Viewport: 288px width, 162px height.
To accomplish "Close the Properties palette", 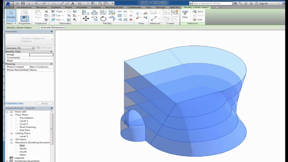I will pyautogui.click(x=52, y=31).
